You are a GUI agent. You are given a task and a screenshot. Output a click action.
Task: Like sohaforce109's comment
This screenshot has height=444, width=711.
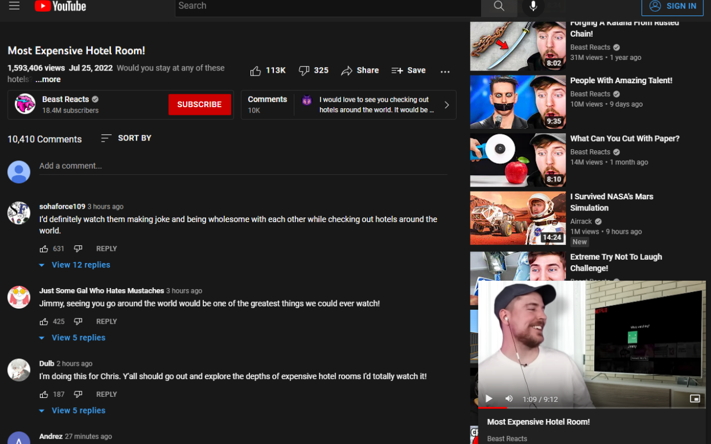(44, 249)
